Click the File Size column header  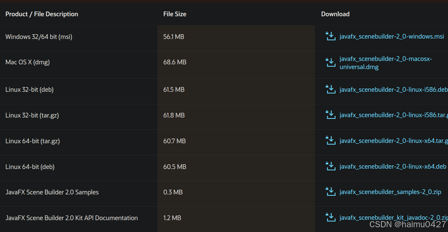pyautogui.click(x=175, y=14)
